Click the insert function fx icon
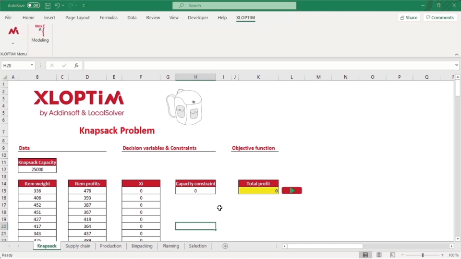This screenshot has width=461, height=259. tap(76, 66)
